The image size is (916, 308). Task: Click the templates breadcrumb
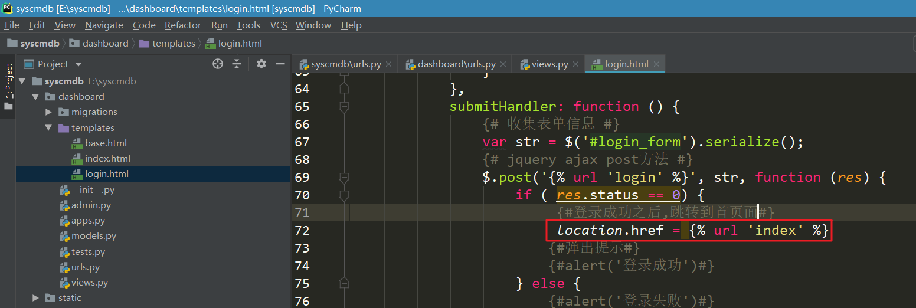pos(167,43)
